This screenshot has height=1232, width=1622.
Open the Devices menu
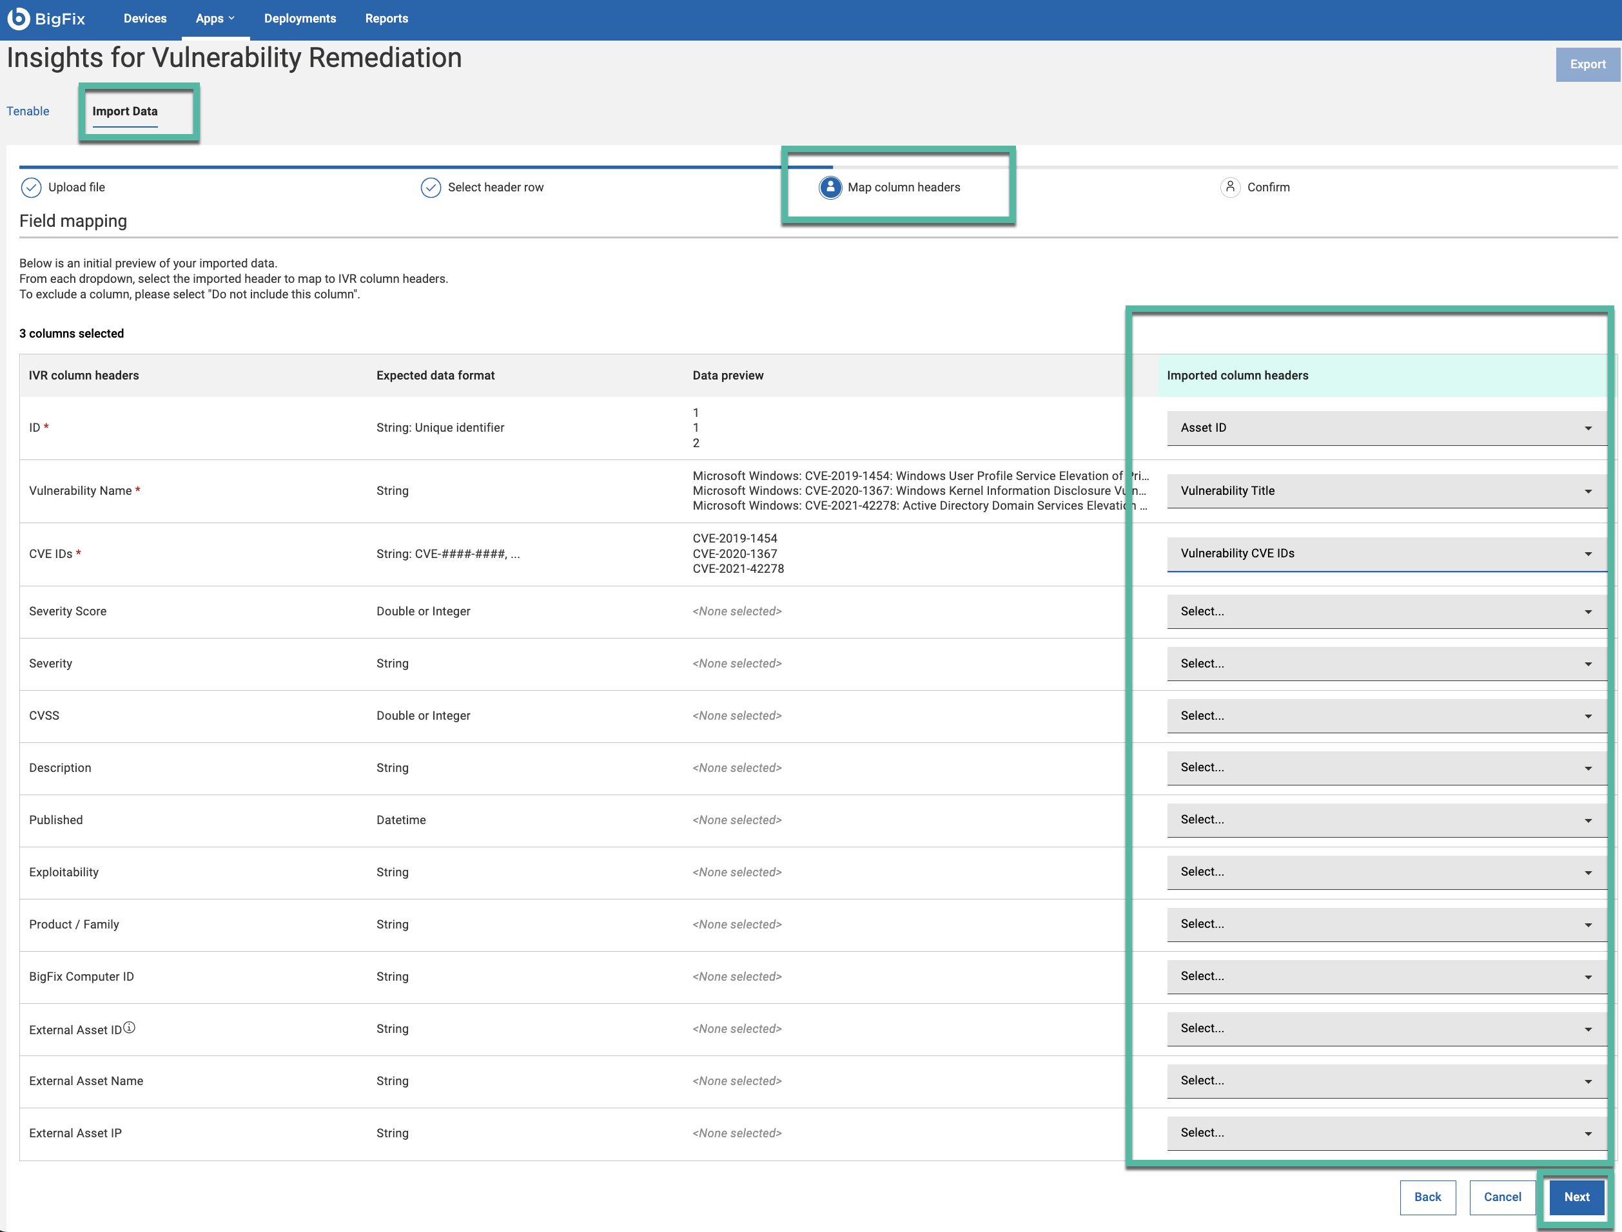(x=144, y=18)
